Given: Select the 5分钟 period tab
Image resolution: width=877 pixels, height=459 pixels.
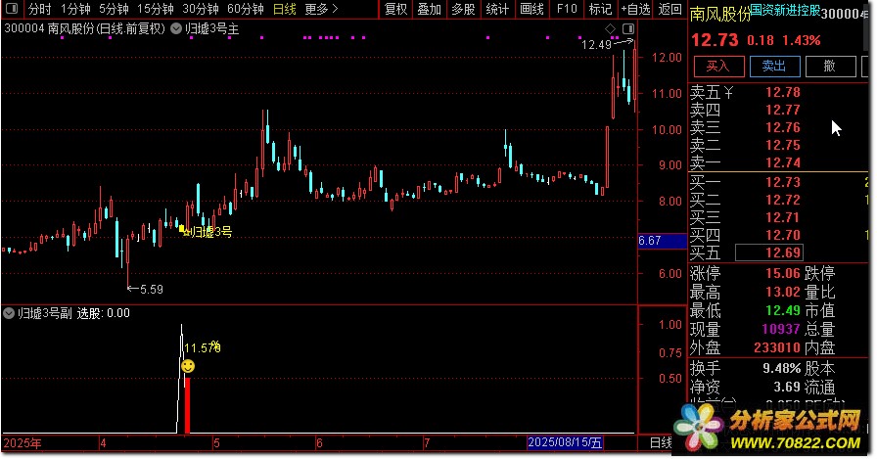Looking at the screenshot, I should click(x=114, y=9).
